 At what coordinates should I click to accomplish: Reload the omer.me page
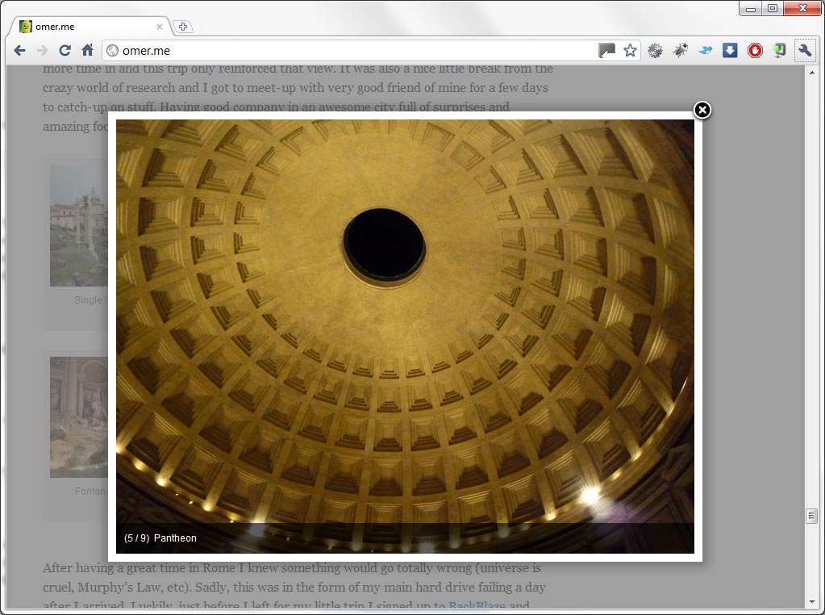pos(65,51)
